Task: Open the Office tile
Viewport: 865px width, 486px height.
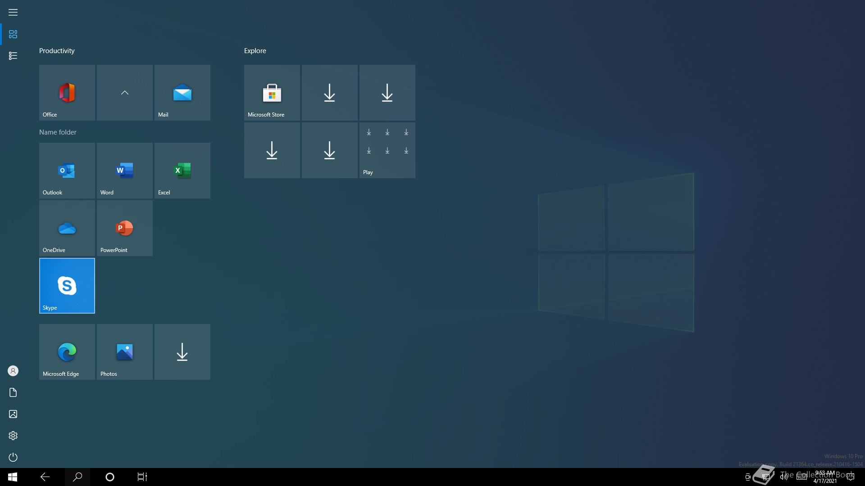Action: pyautogui.click(x=67, y=93)
